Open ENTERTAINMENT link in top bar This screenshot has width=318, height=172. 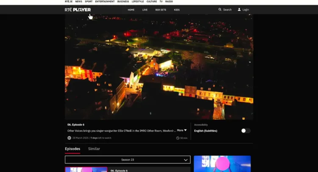coord(105,1)
